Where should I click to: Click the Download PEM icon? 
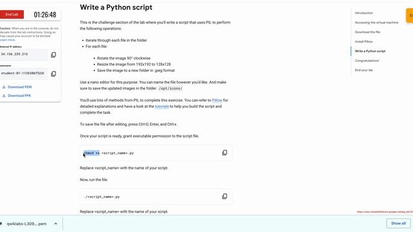(x=4, y=87)
